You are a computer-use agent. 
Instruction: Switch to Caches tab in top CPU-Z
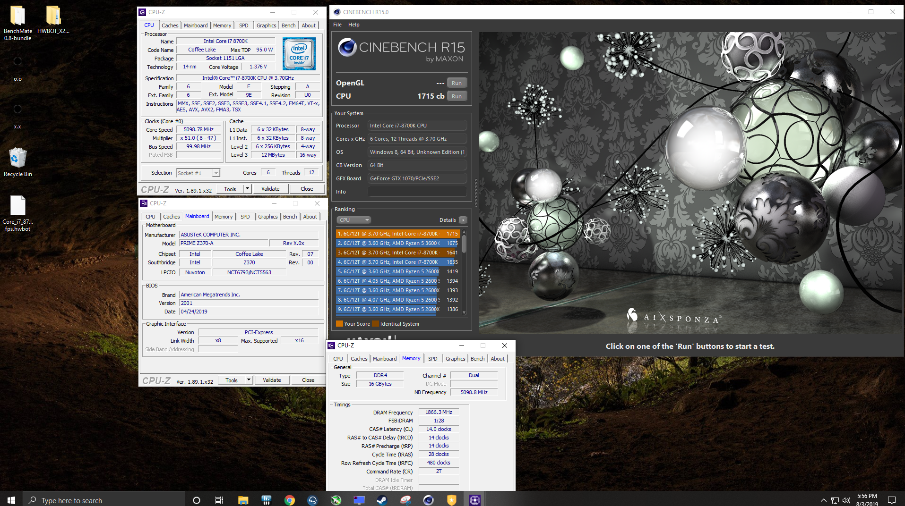click(x=170, y=25)
